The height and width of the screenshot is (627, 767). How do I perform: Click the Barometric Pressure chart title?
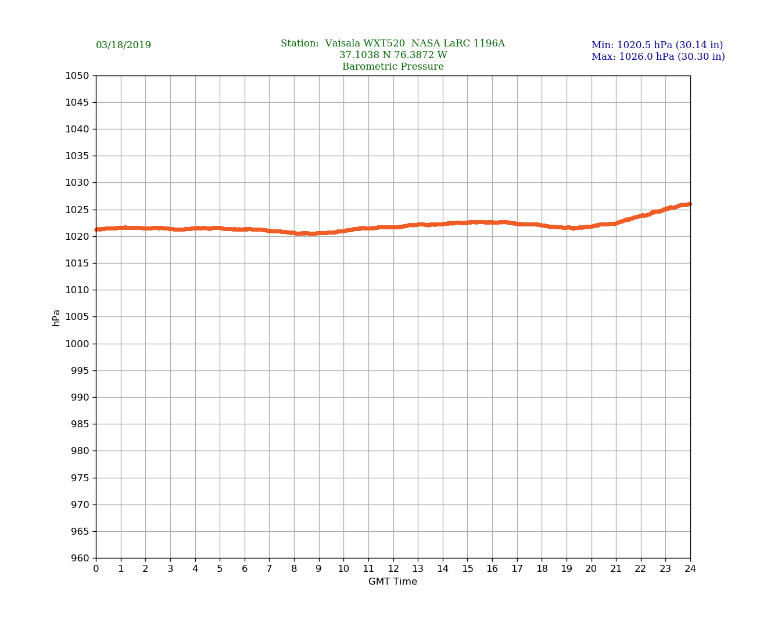click(393, 67)
